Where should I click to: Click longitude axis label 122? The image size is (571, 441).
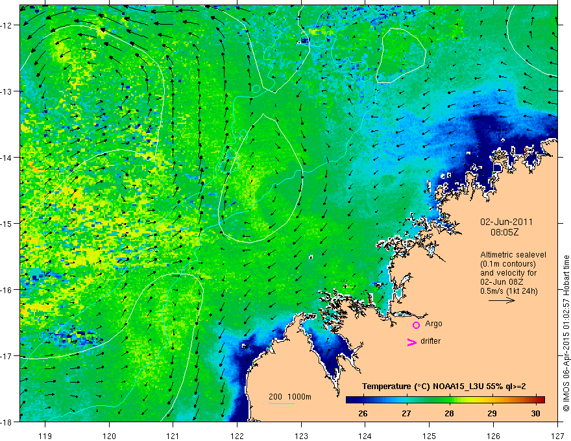[x=237, y=436]
